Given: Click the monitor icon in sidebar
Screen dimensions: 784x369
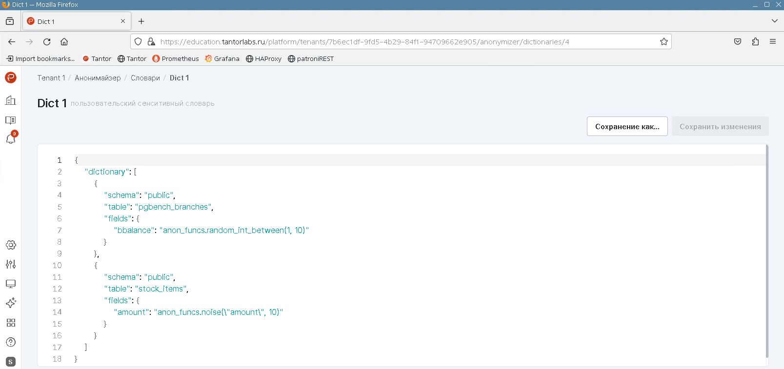Looking at the screenshot, I should (x=11, y=284).
